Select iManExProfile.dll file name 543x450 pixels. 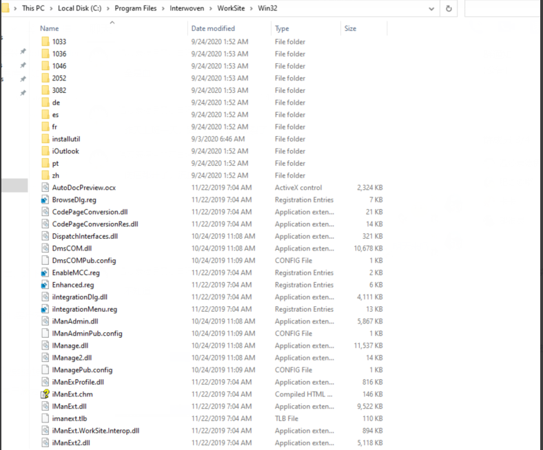[x=78, y=382]
